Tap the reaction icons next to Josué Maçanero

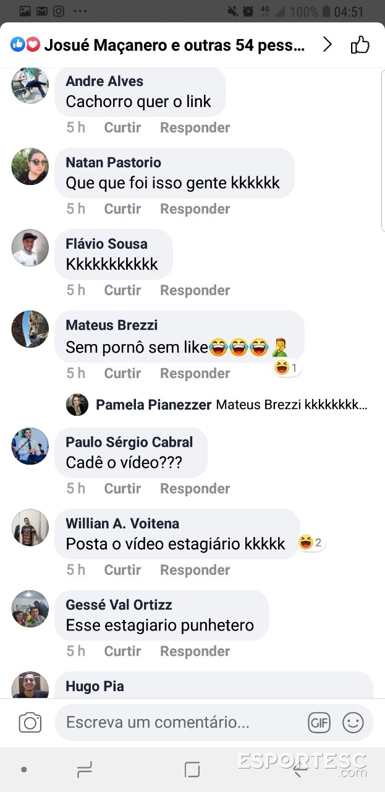tap(25, 45)
